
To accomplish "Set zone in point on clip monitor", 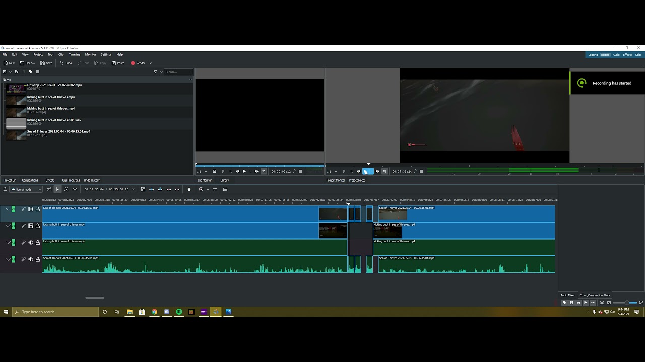I will coord(223,171).
